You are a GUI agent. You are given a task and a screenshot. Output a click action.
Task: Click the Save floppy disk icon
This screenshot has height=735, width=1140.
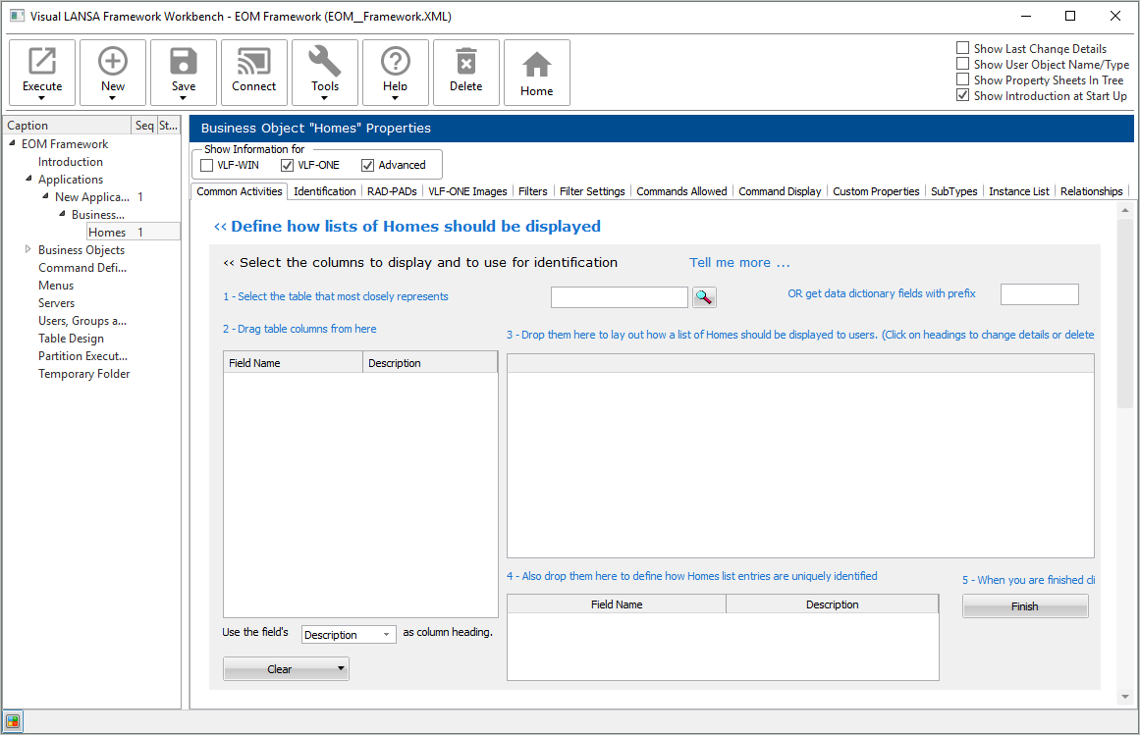pos(184,63)
